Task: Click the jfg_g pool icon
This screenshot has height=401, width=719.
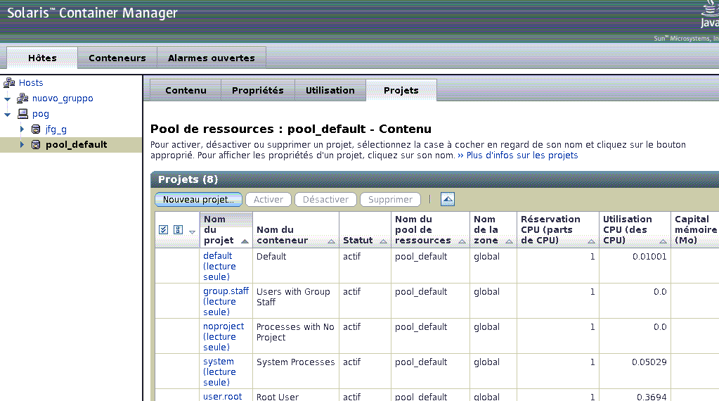Action: pos(36,129)
